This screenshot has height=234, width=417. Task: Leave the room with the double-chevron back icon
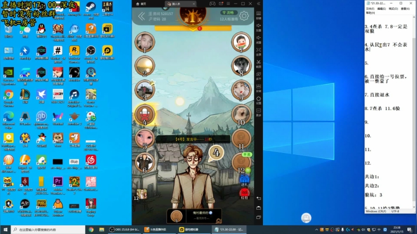(x=141, y=16)
